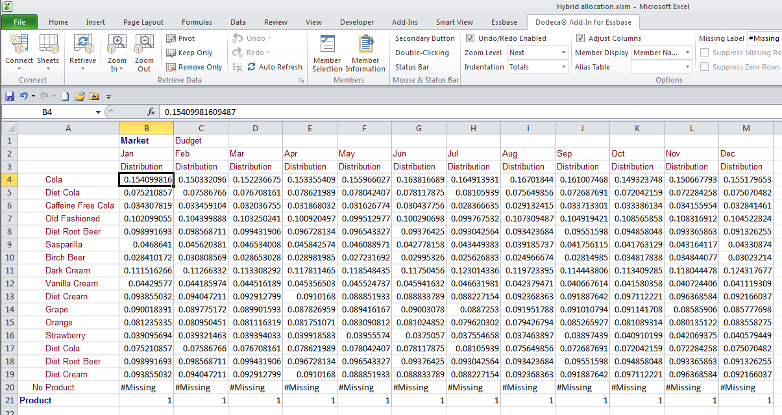Screen dimensions: 782x415
Task: Click the Name Box showing B4
Action: [x=47, y=112]
